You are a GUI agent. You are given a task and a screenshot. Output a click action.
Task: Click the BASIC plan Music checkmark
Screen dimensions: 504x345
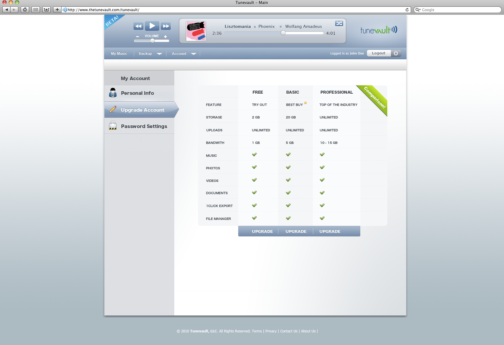coord(288,154)
